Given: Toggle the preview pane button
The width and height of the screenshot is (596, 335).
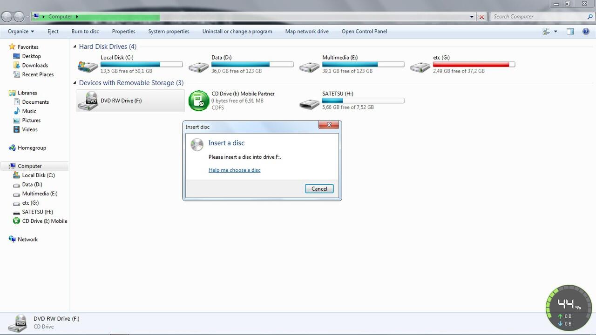Looking at the screenshot, I should pos(570,31).
